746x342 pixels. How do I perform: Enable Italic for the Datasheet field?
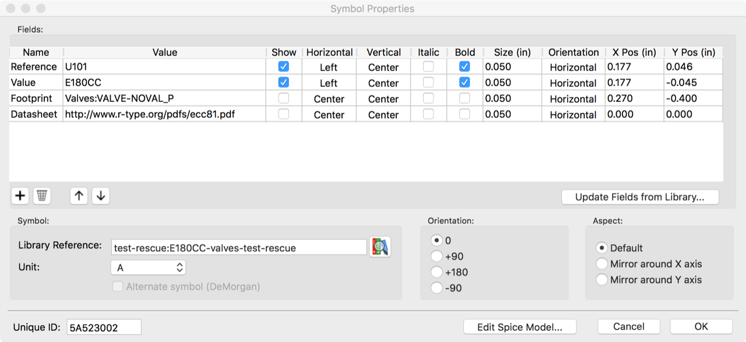point(428,114)
